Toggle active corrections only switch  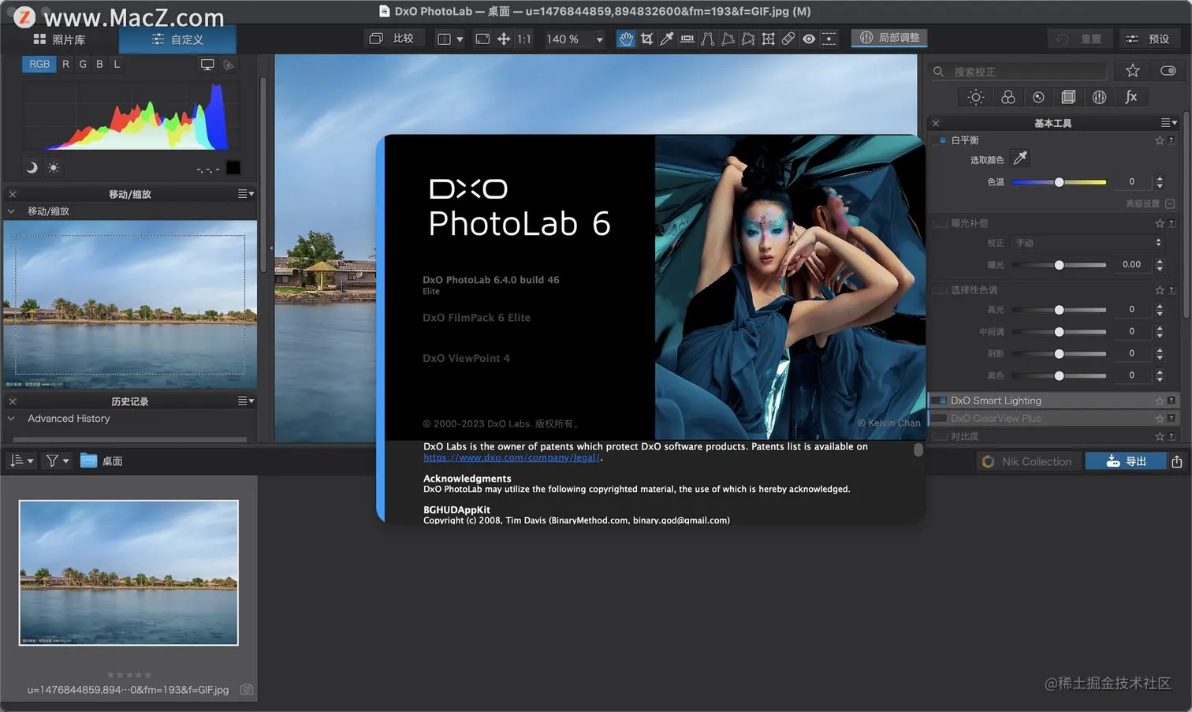point(1168,71)
